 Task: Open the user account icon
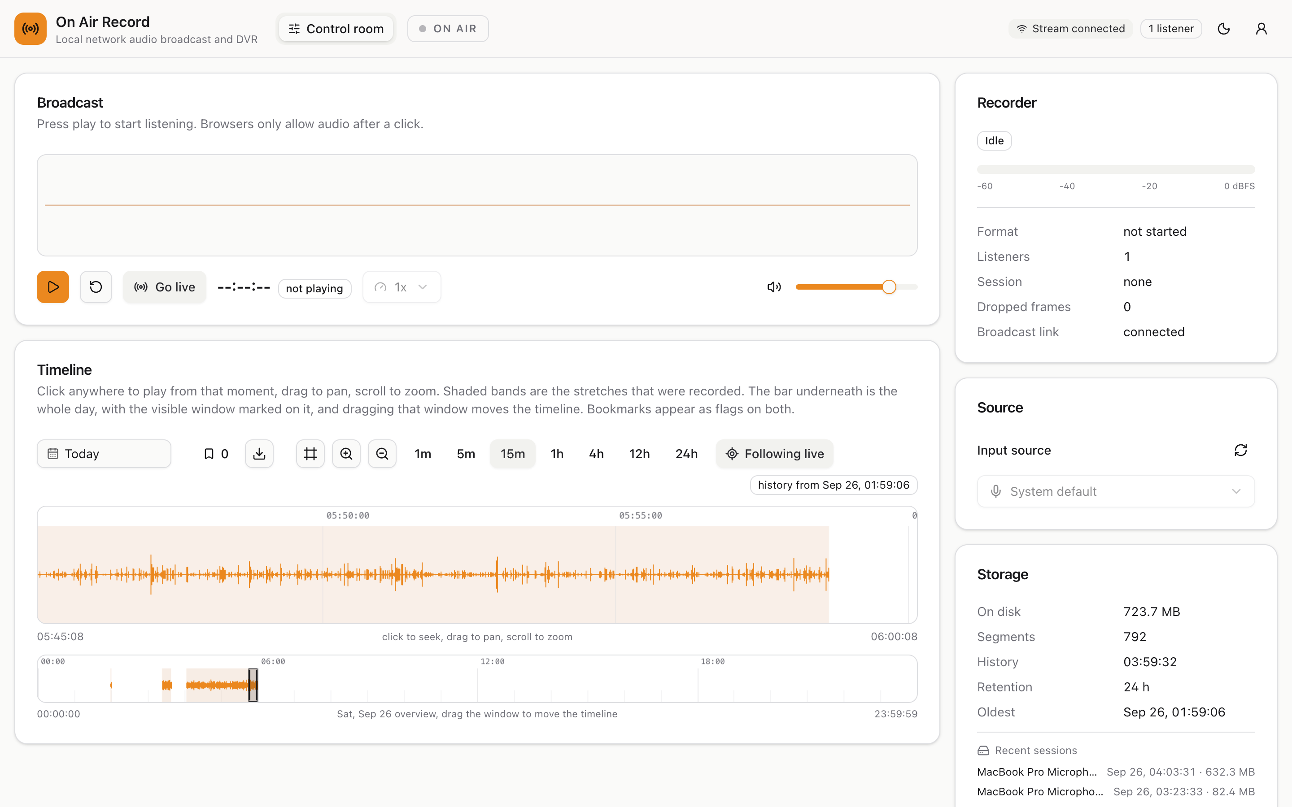coord(1261,29)
